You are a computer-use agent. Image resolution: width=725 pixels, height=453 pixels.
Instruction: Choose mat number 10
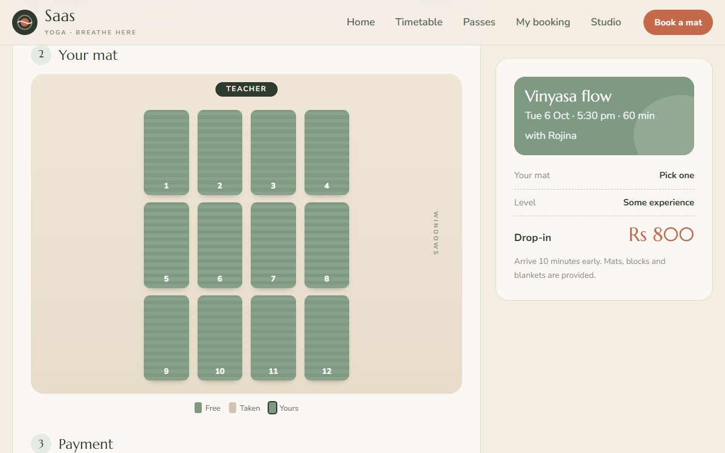(220, 338)
